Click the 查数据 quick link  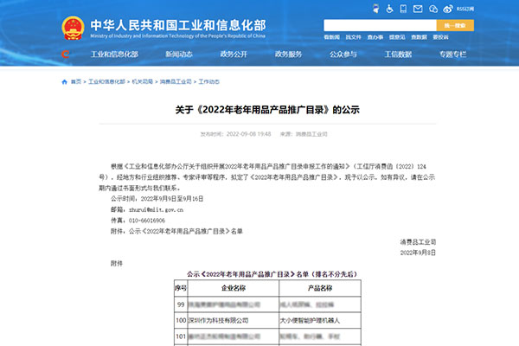[419, 37]
